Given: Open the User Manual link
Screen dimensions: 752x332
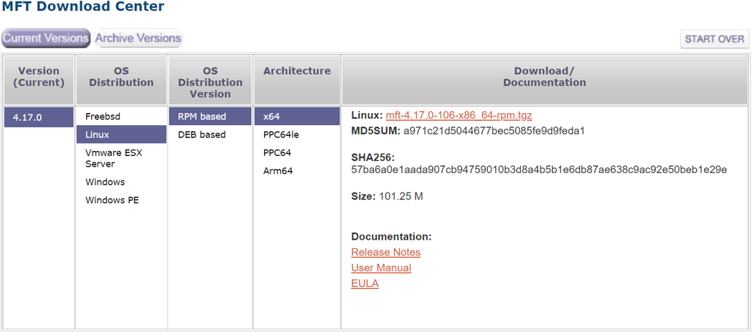Looking at the screenshot, I should click(x=381, y=268).
